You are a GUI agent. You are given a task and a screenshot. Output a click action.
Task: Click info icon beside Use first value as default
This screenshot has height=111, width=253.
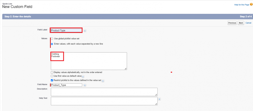(x=83, y=77)
